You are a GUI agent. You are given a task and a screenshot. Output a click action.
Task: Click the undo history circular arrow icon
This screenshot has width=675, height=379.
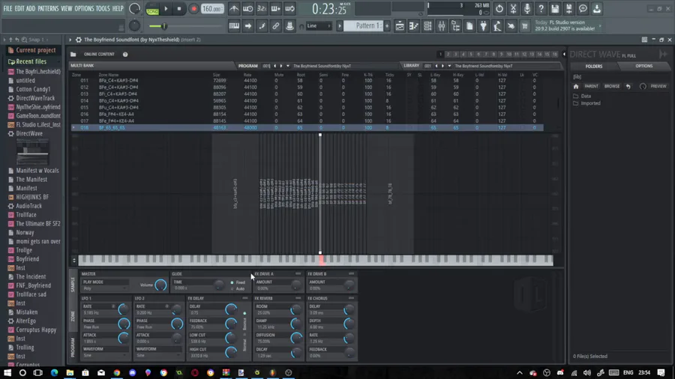coord(499,8)
